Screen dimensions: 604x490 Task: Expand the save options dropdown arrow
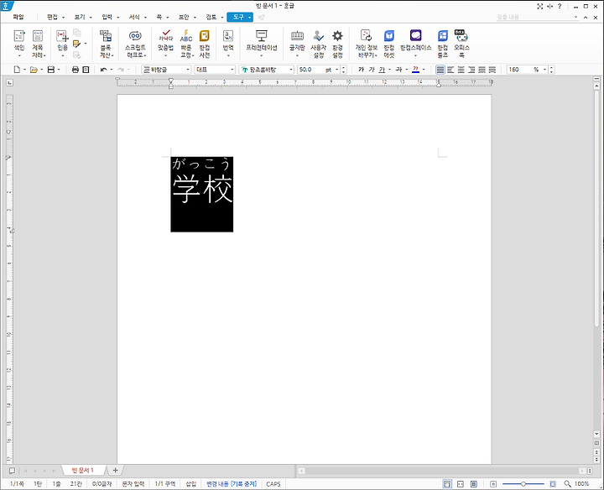(x=59, y=70)
